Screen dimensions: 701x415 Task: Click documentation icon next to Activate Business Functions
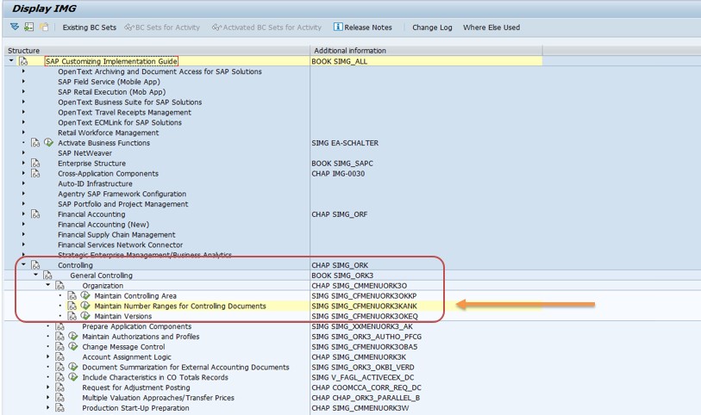(x=35, y=143)
